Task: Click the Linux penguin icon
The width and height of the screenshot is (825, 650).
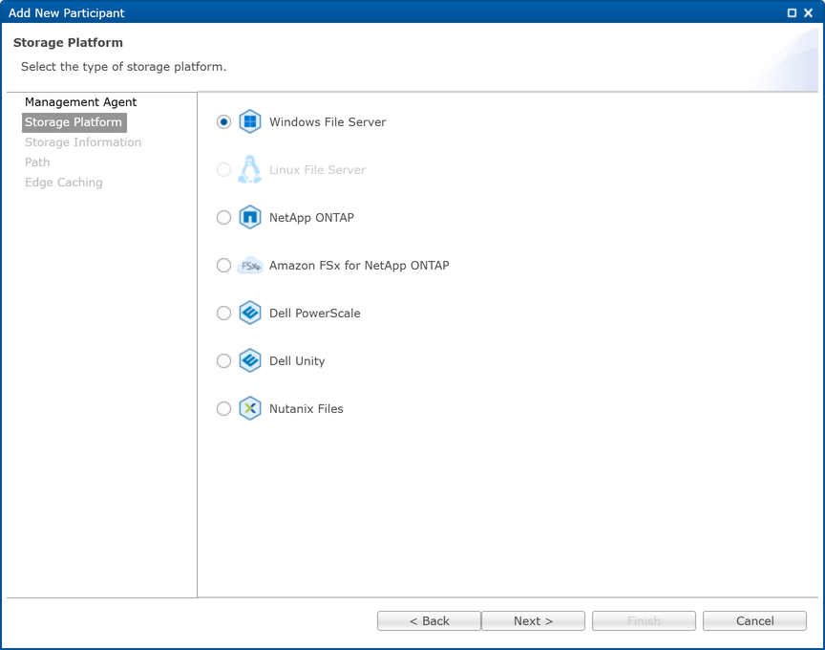Action: (x=250, y=169)
